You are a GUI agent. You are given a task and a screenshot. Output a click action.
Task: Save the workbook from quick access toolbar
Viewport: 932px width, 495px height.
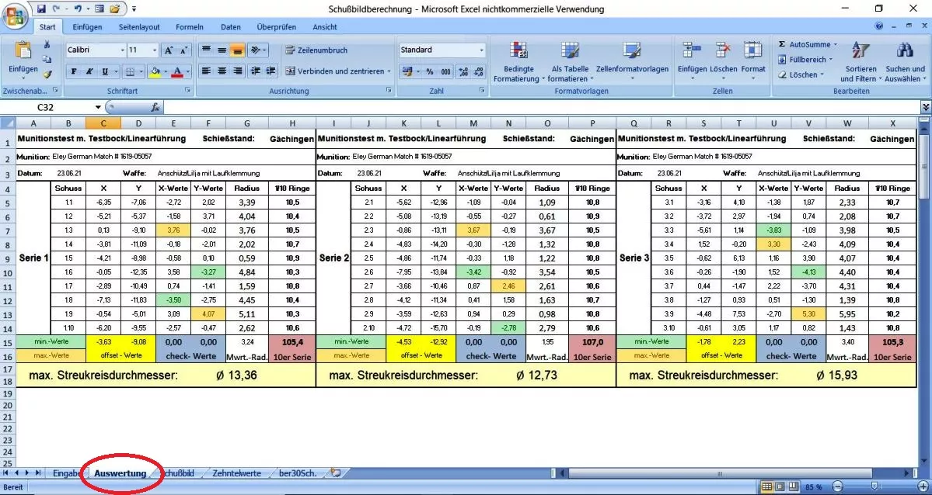[41, 9]
